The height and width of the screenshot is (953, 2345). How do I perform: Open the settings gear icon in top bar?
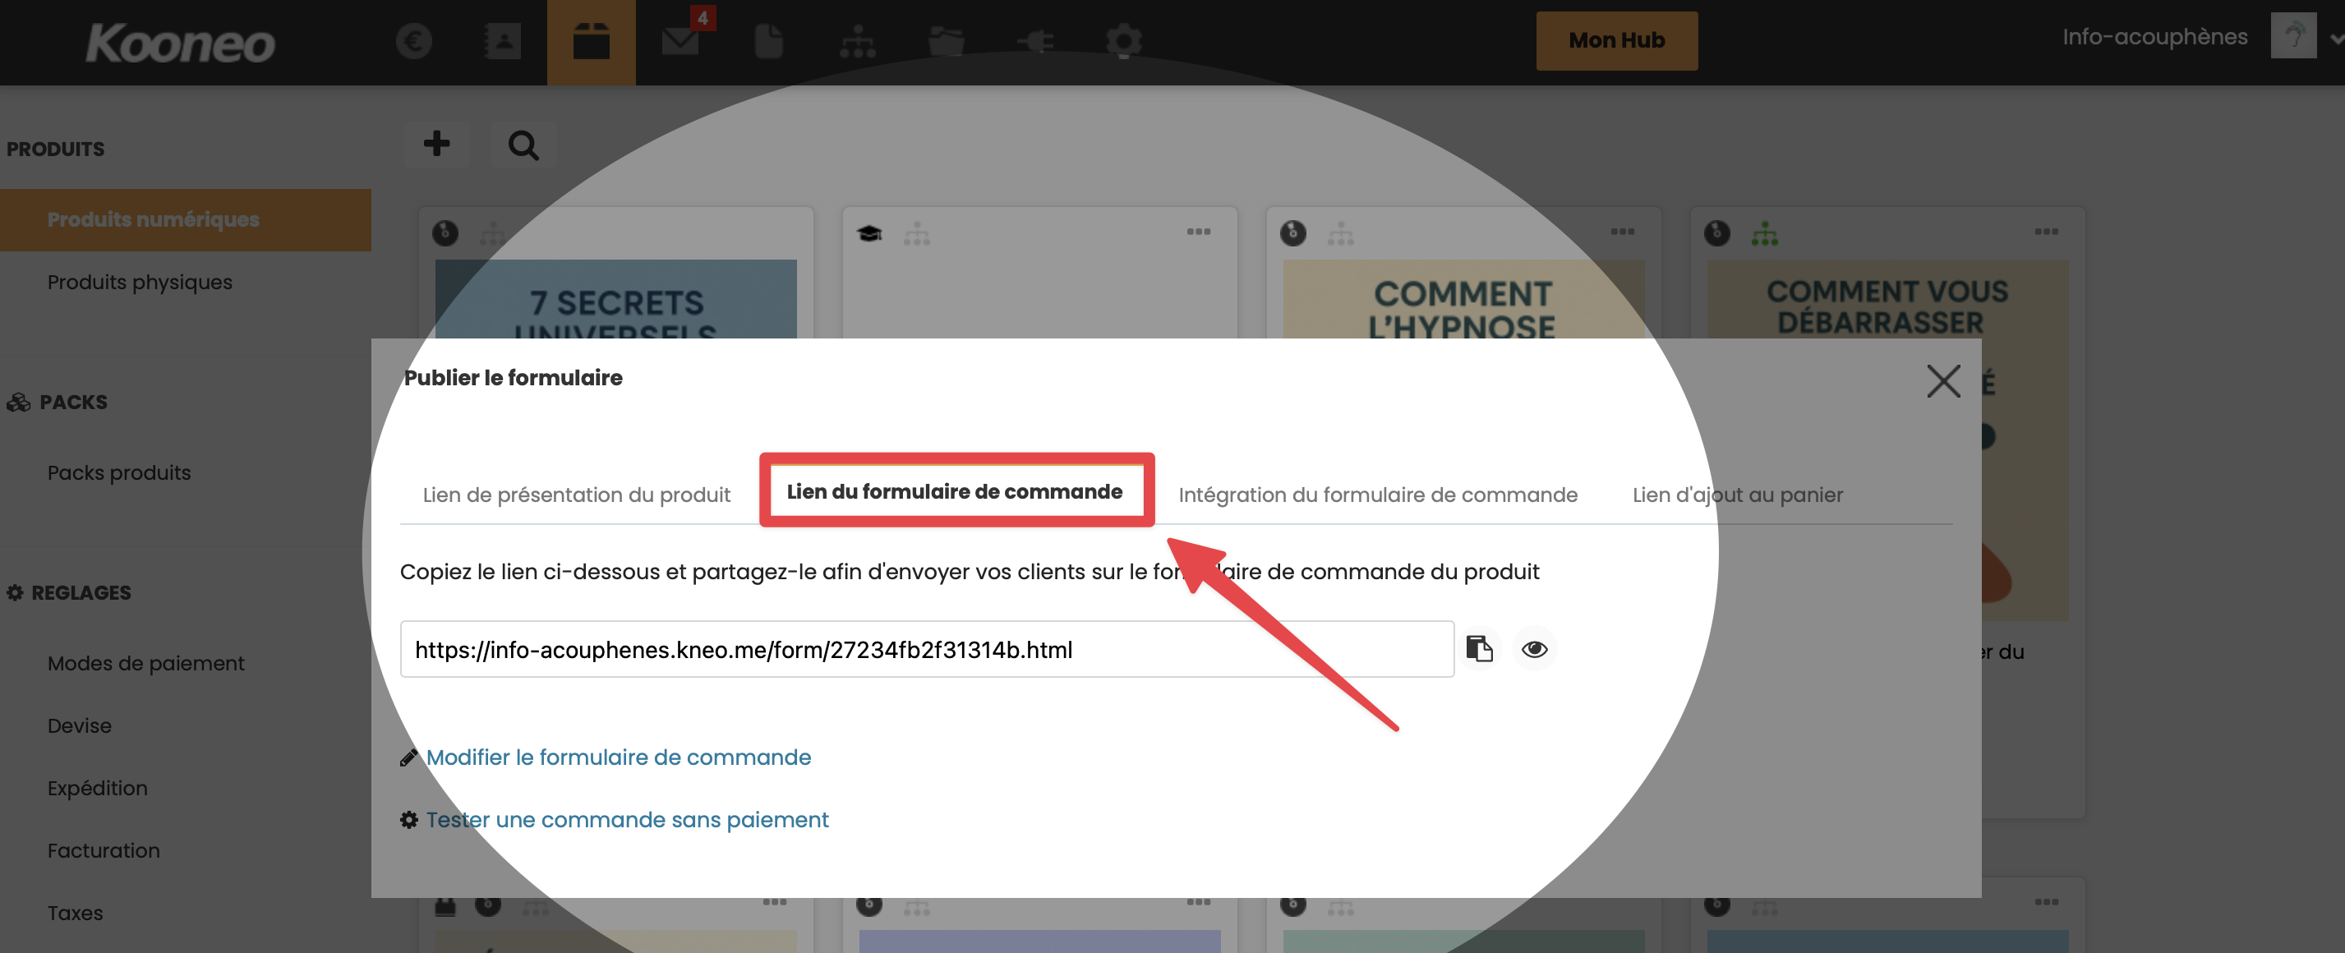coord(1123,41)
